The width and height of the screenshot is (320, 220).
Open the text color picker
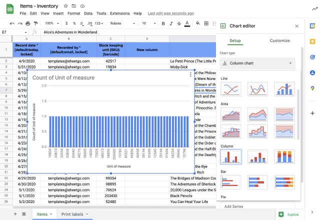coord(187,23)
